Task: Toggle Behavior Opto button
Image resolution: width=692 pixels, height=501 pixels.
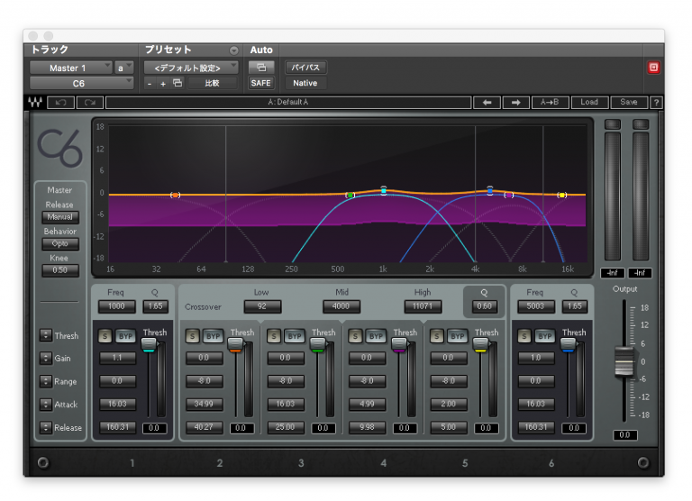Action: [60, 243]
